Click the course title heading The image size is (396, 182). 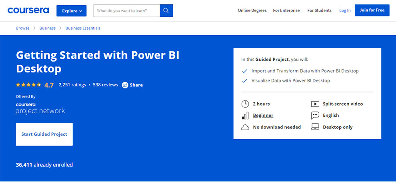(98, 62)
